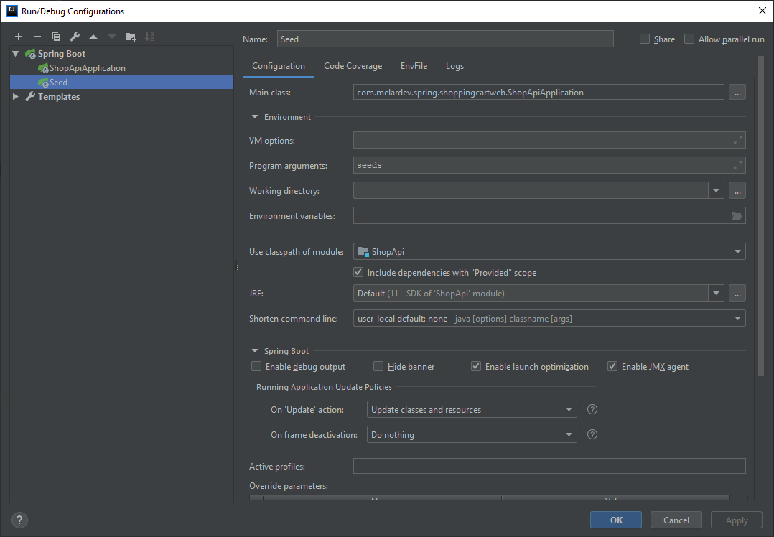Open the Working directory dropdown arrow
Image resolution: width=774 pixels, height=537 pixels.
(x=717, y=190)
